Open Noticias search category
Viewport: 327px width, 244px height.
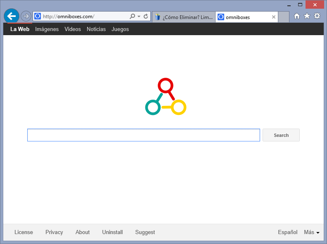pos(96,29)
